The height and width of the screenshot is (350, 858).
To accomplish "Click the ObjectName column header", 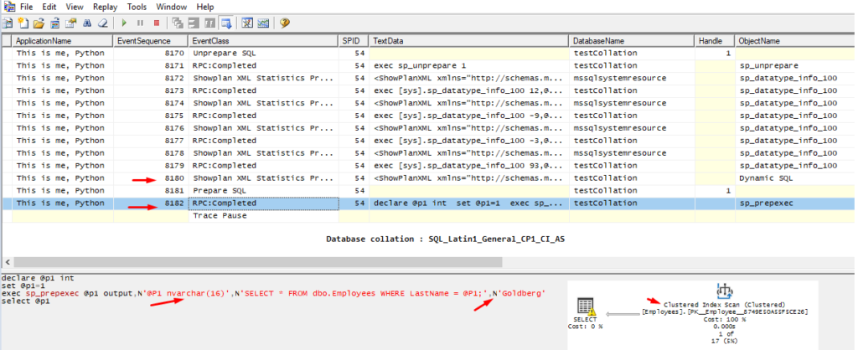I will 794,41.
